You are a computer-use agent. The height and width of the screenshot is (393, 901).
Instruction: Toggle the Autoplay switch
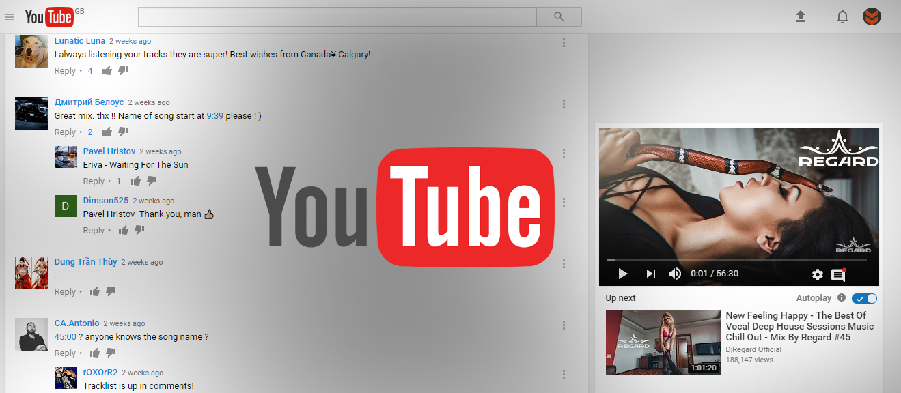865,298
